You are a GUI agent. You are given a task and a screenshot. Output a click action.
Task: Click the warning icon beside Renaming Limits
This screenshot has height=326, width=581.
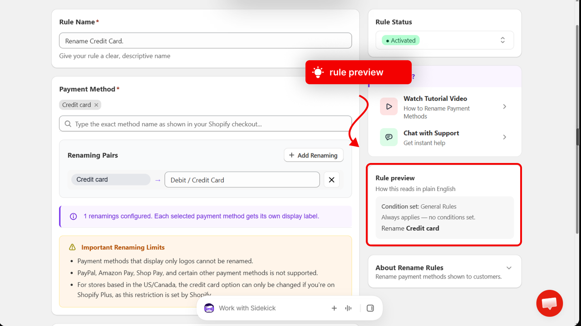pos(72,247)
